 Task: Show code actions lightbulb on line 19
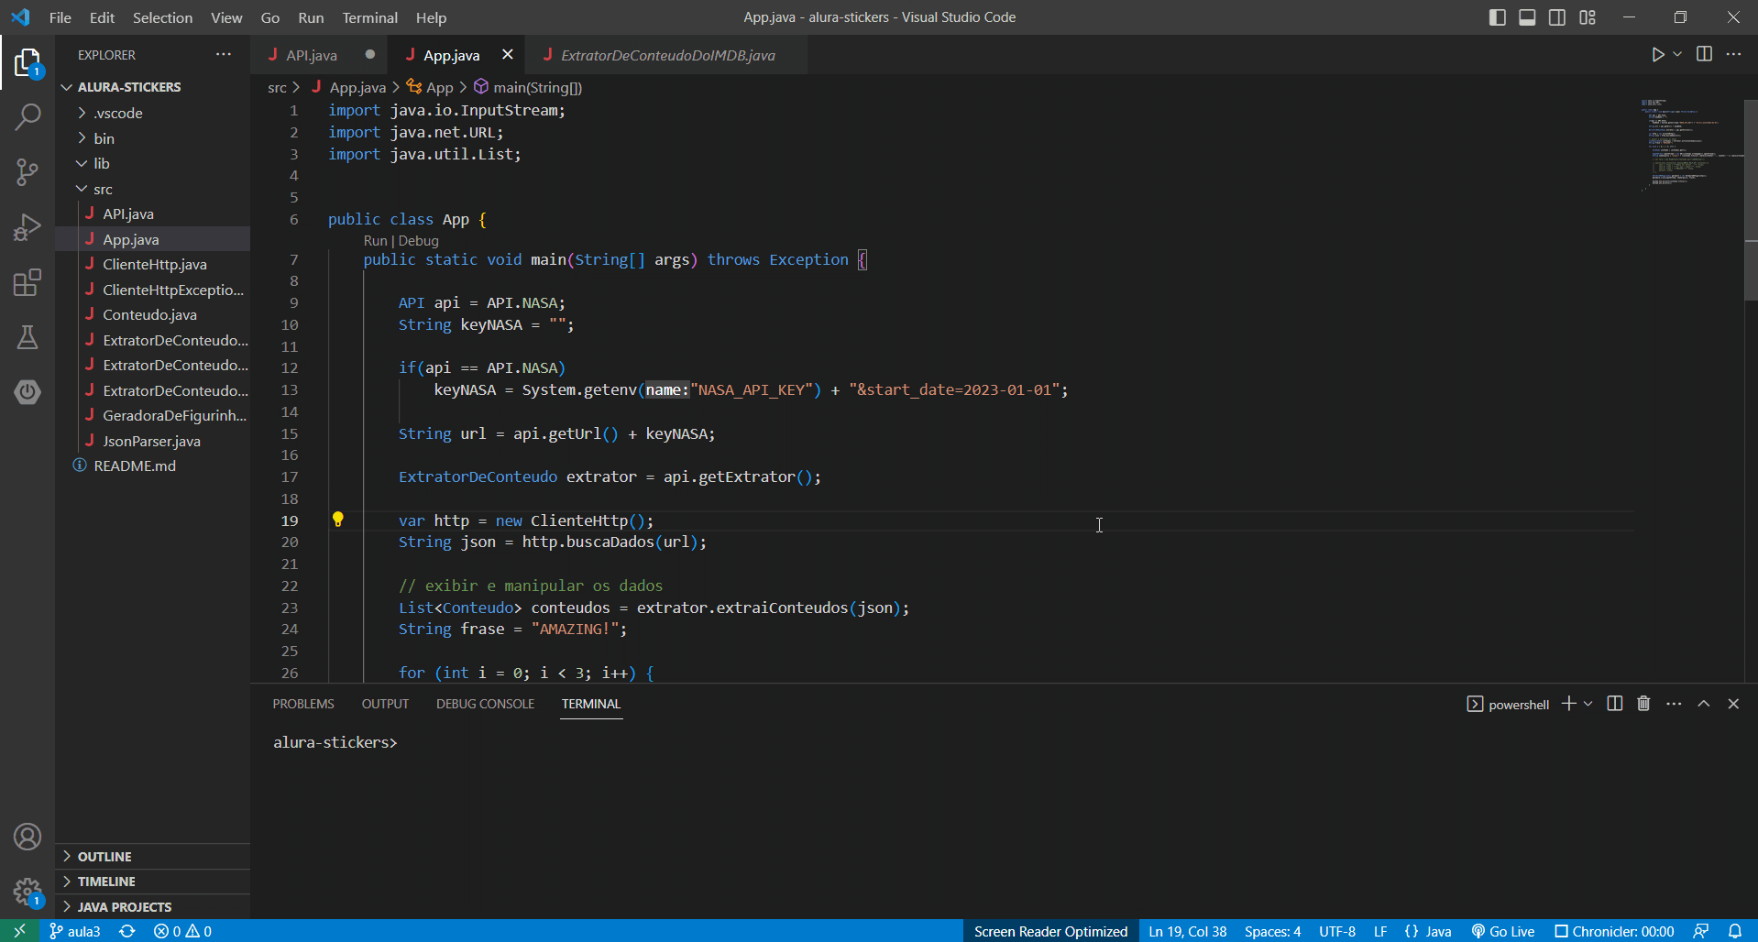pyautogui.click(x=337, y=520)
